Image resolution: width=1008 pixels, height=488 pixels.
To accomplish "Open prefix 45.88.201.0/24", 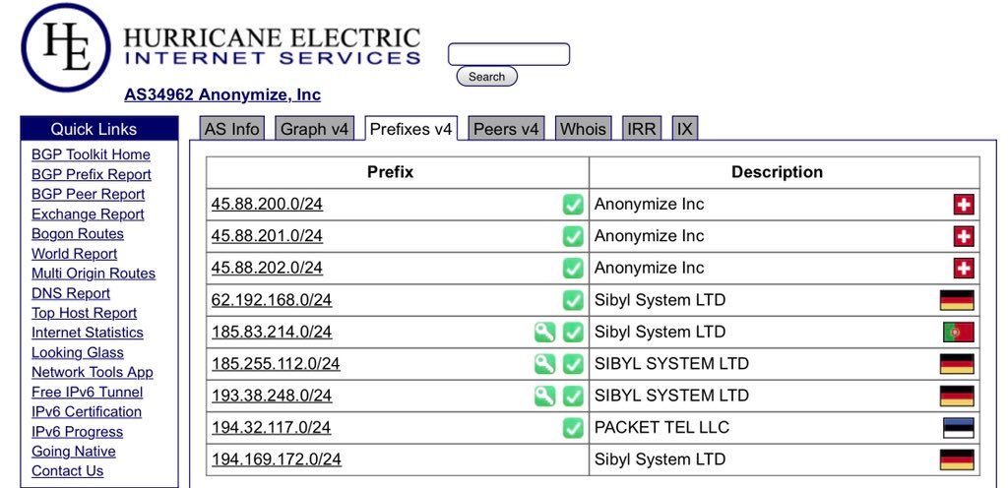I will tap(267, 236).
